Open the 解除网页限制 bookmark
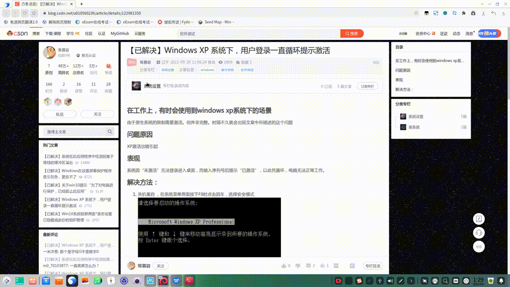Screen dimensions: 510x287 coord(57,22)
